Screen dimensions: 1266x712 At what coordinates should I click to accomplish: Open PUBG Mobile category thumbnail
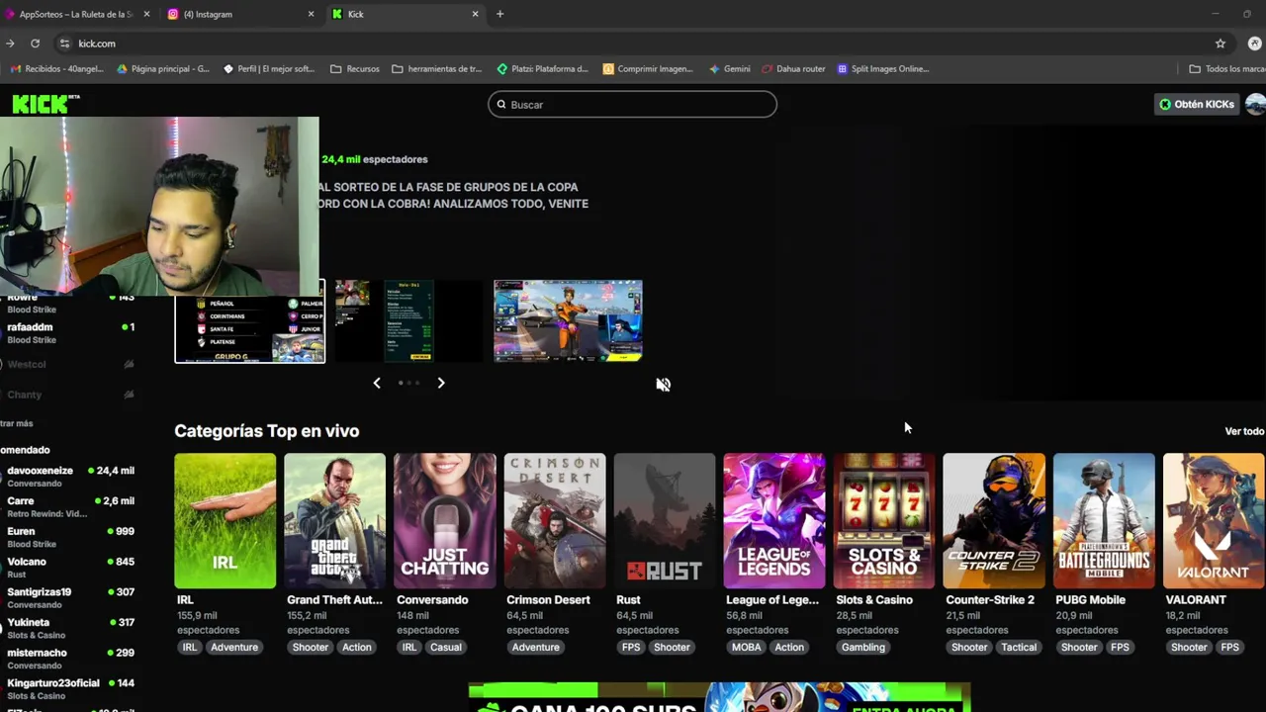(x=1103, y=521)
